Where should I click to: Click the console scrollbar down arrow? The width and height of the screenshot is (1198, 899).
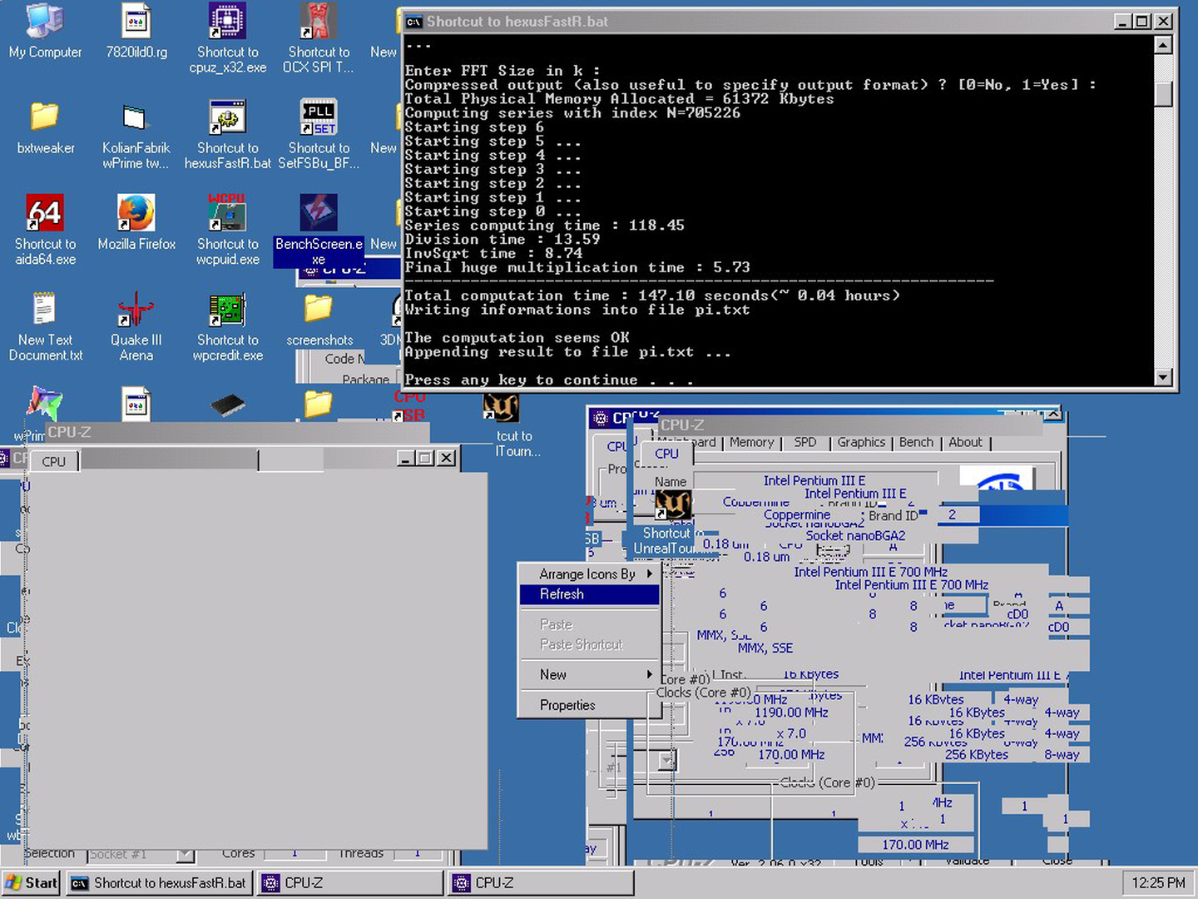click(x=1164, y=378)
